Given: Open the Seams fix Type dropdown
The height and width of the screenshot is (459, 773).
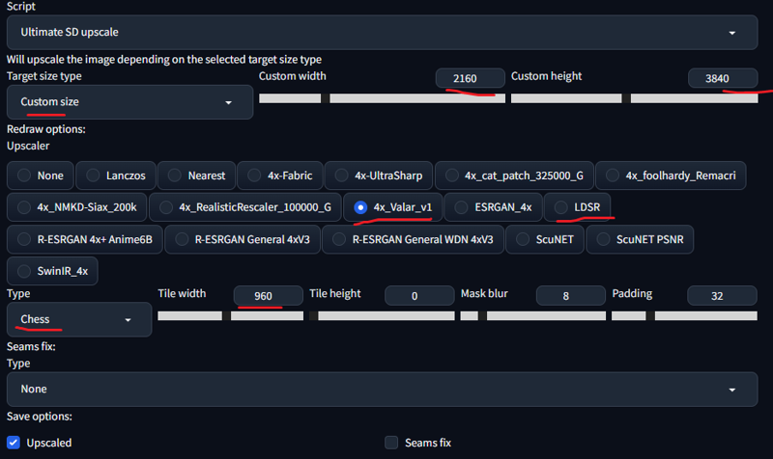Looking at the screenshot, I should click(x=382, y=390).
